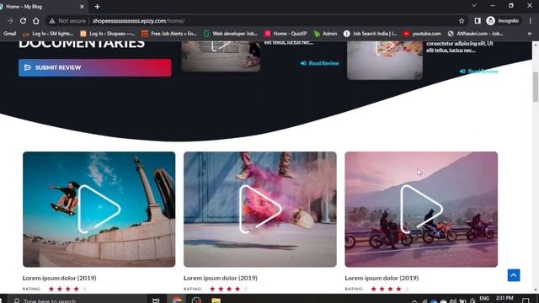Click the Submit Review button

tap(95, 67)
